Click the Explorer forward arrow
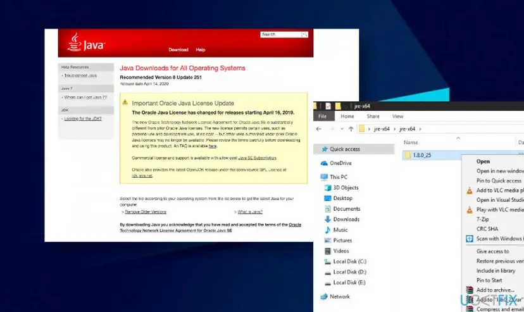524x312 pixels. click(332, 129)
